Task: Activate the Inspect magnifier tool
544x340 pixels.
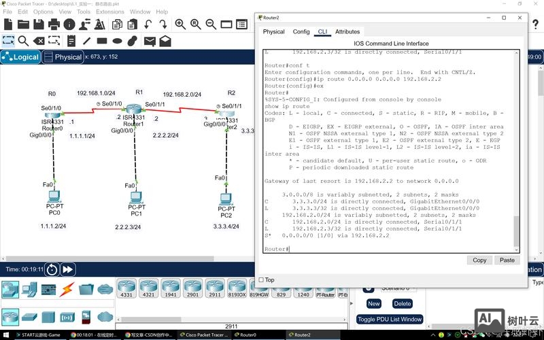Action: click(x=23, y=41)
